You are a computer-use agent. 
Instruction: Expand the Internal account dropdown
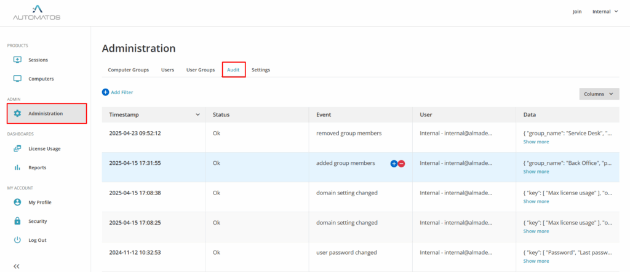point(605,11)
